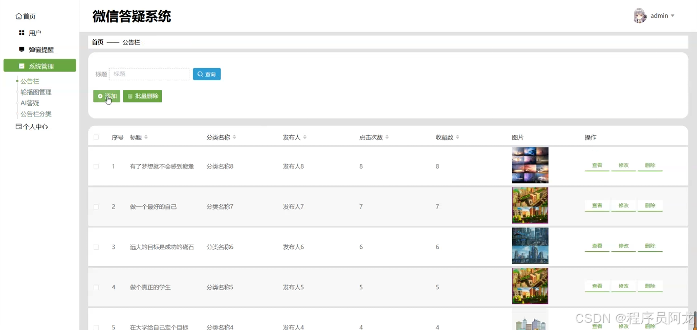The height and width of the screenshot is (330, 697).
Task: Focus the 标题 search input field
Action: click(149, 74)
